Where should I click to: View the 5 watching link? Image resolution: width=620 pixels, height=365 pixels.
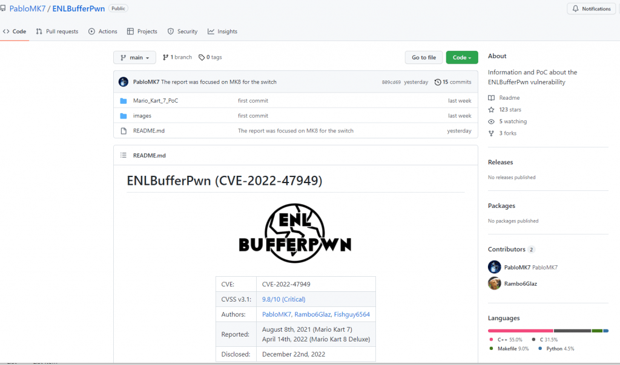[513, 121]
